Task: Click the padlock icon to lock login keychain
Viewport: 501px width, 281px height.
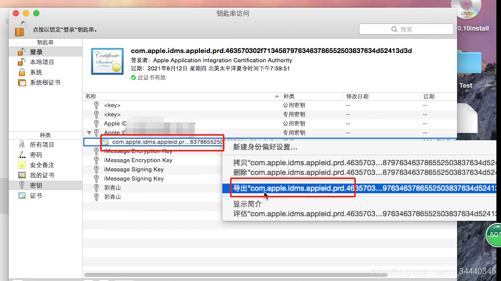Action: [x=21, y=29]
